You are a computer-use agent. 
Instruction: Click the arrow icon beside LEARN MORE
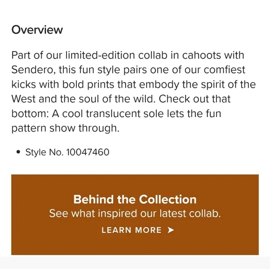pyautogui.click(x=171, y=230)
